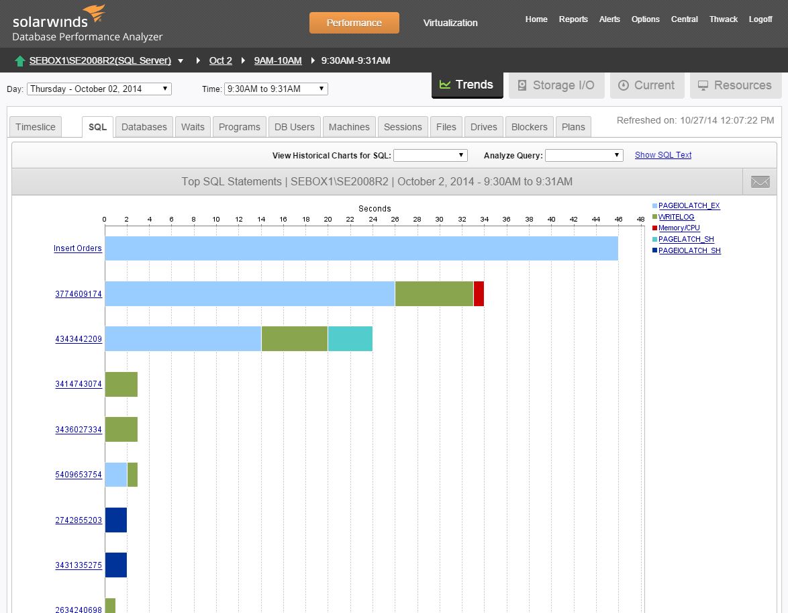This screenshot has height=613, width=788.
Task: Click Logoff link
Action: pos(760,19)
